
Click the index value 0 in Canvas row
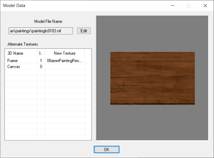(41, 66)
